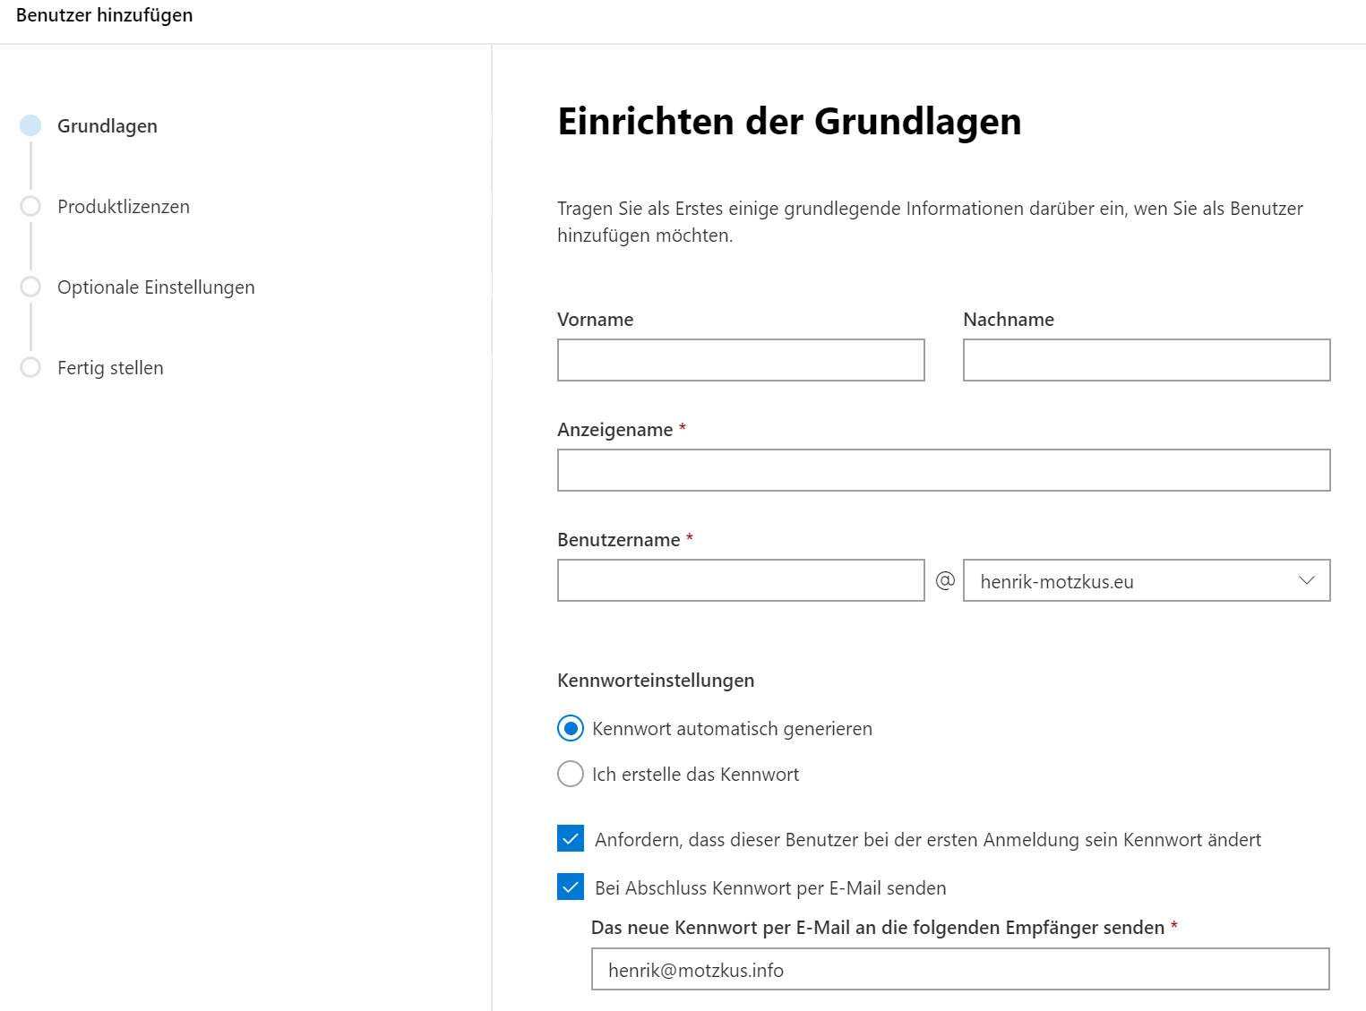The height and width of the screenshot is (1011, 1366).
Task: Click the Fertig stellen step circle
Action: coord(30,367)
